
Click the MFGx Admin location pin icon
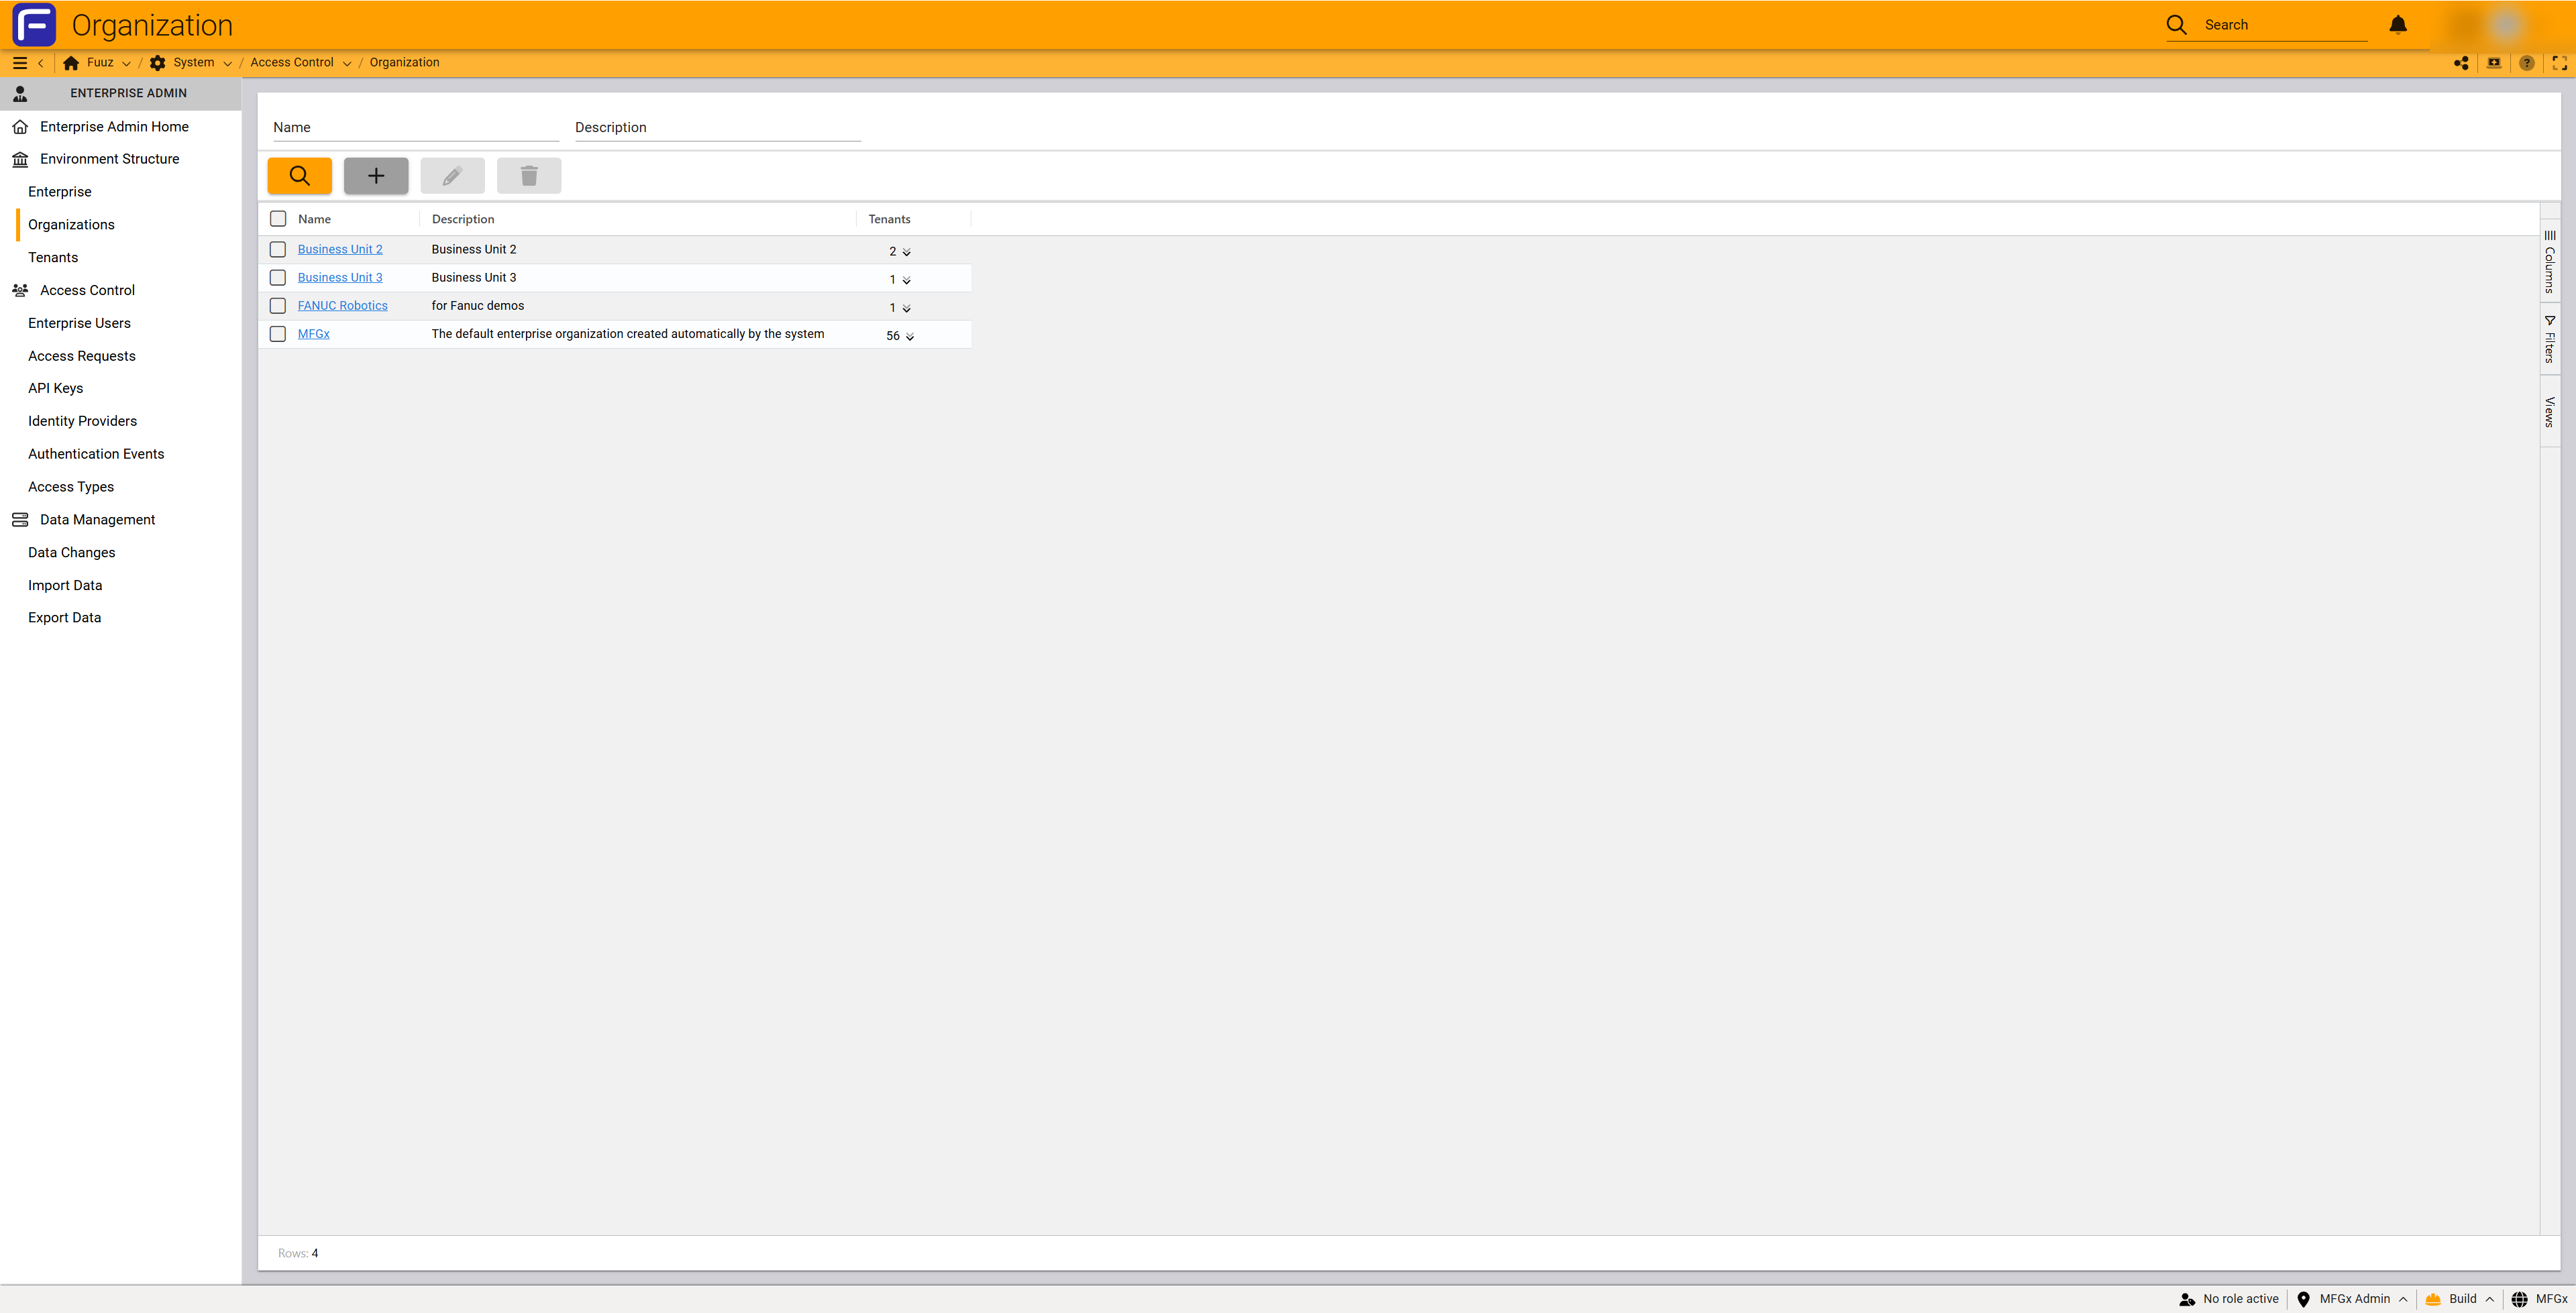2304,1299
